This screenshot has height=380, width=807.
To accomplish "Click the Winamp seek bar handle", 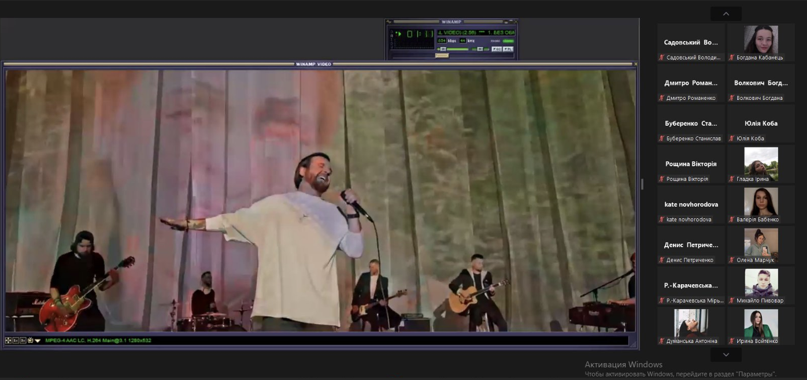I will (442, 55).
